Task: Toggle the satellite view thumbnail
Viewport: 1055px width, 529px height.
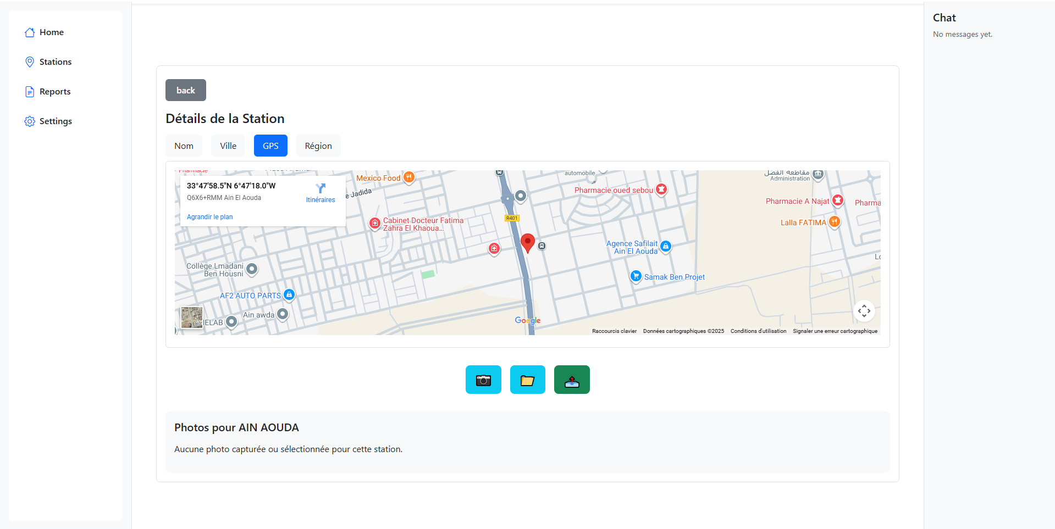Action: click(191, 318)
